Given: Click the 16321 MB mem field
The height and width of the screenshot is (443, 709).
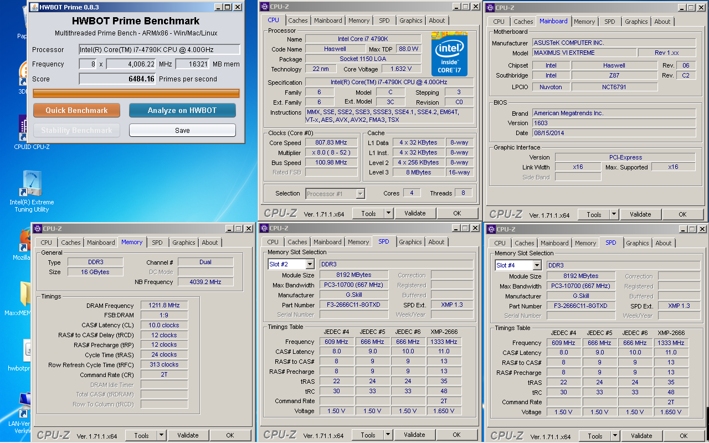Looking at the screenshot, I should pos(192,64).
